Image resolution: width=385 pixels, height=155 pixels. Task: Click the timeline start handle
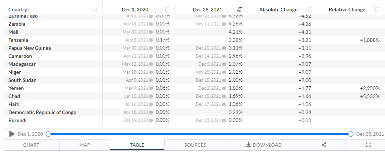[48, 134]
